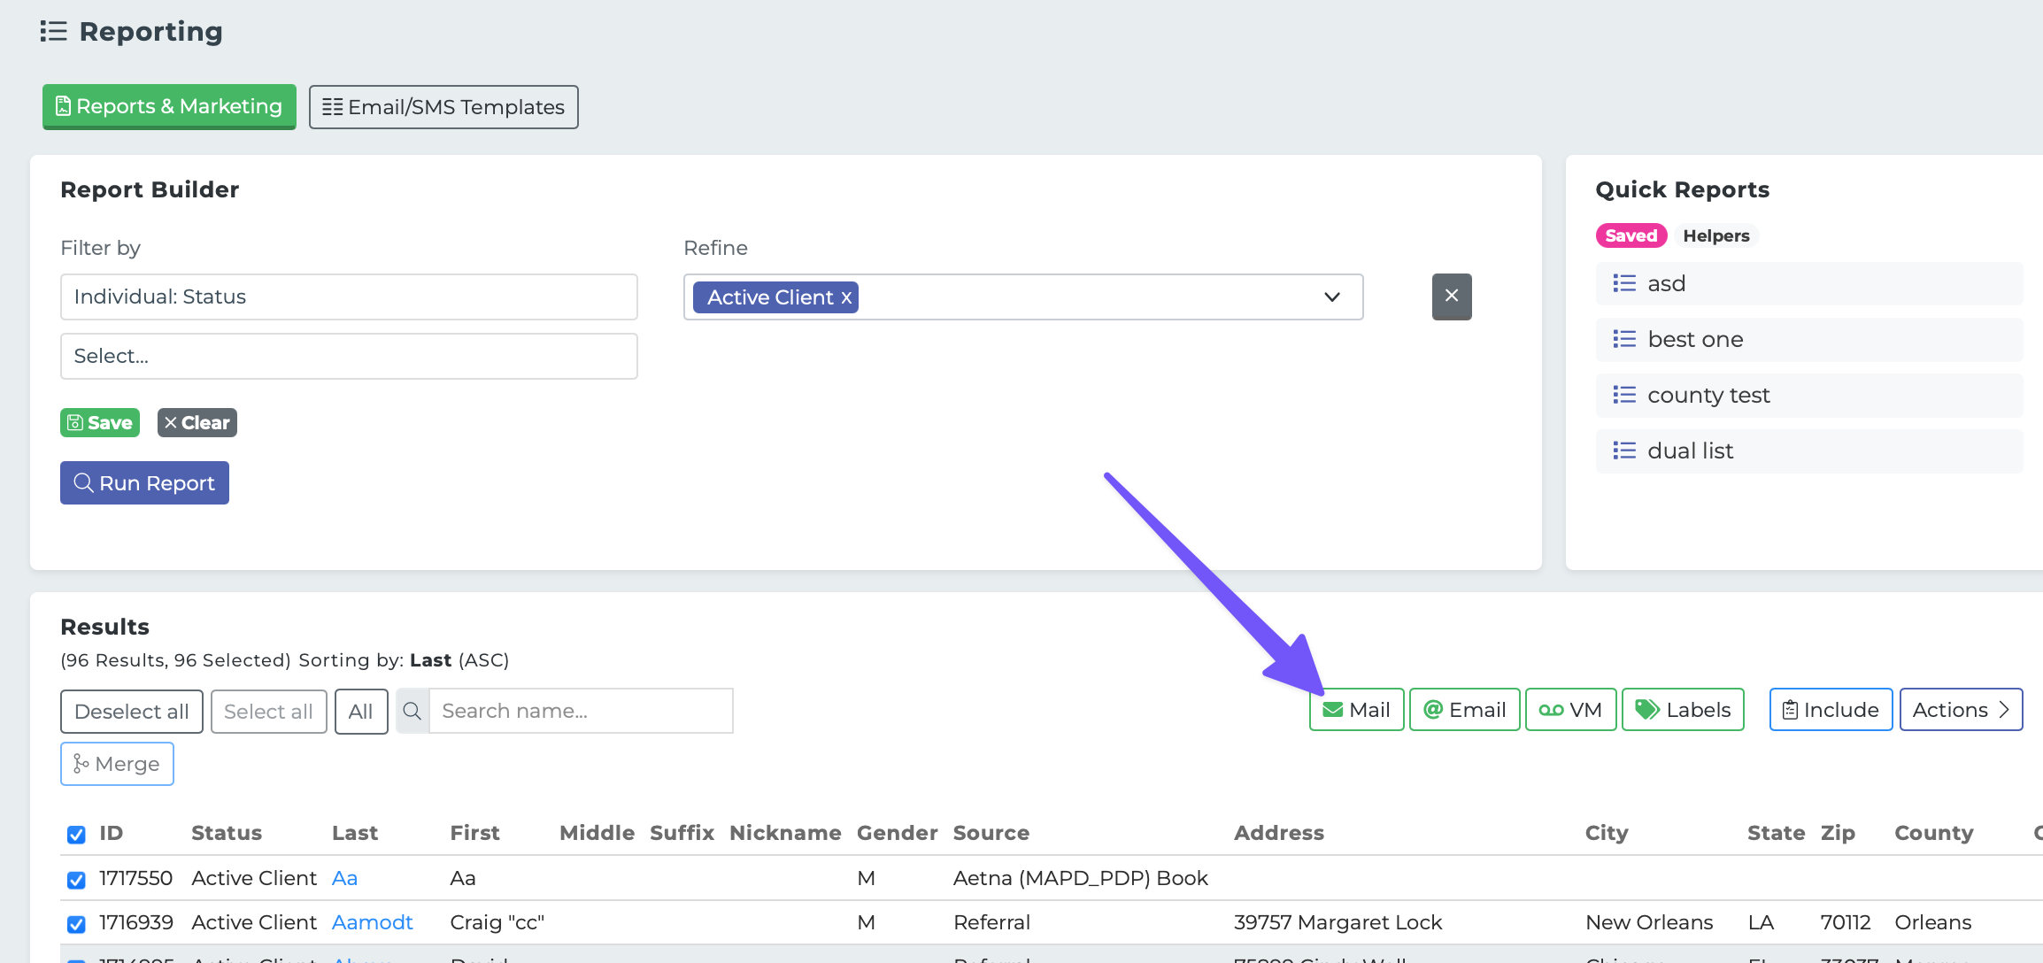Screen dimensions: 2043x963
Task: Click the Search name input field
Action: tap(581, 711)
